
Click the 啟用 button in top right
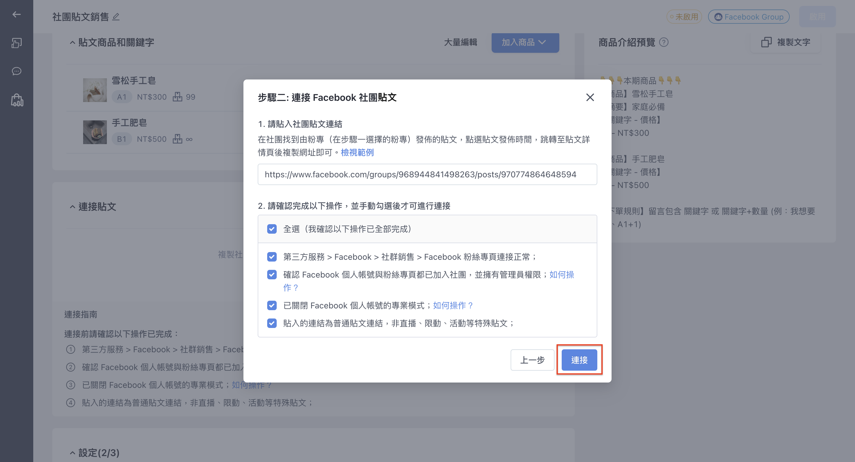coord(817,17)
